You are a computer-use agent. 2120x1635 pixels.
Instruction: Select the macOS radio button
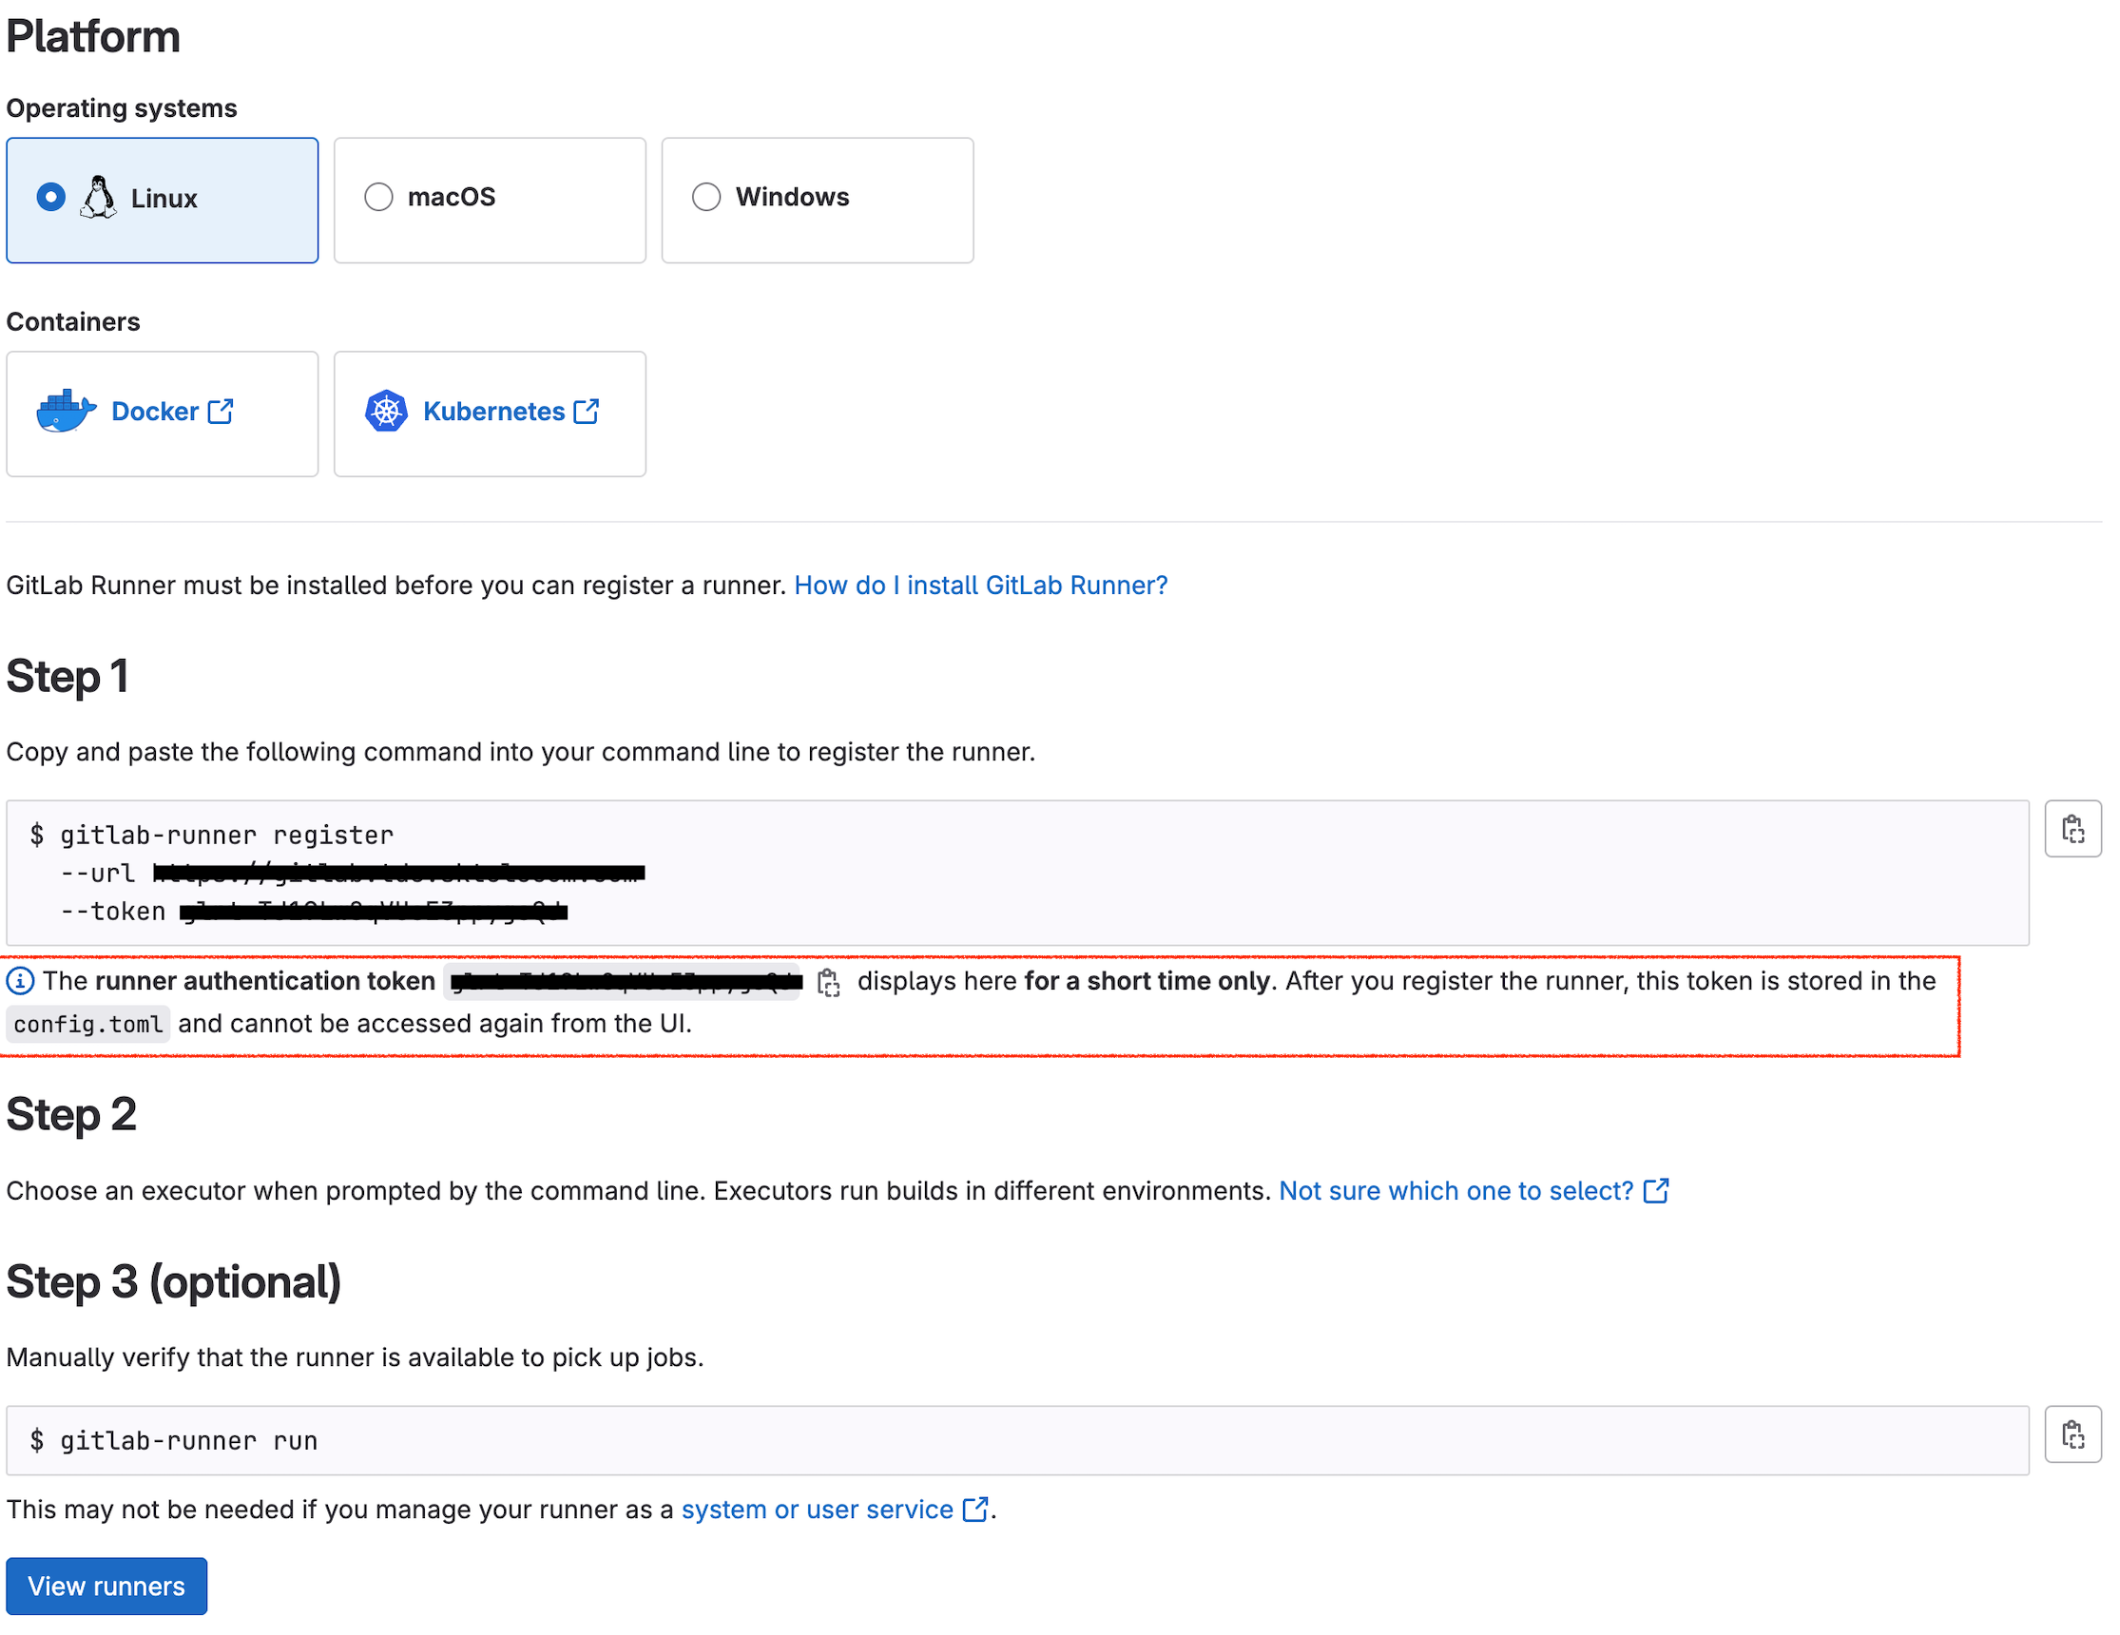(x=378, y=197)
